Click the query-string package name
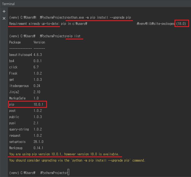 [19, 129]
